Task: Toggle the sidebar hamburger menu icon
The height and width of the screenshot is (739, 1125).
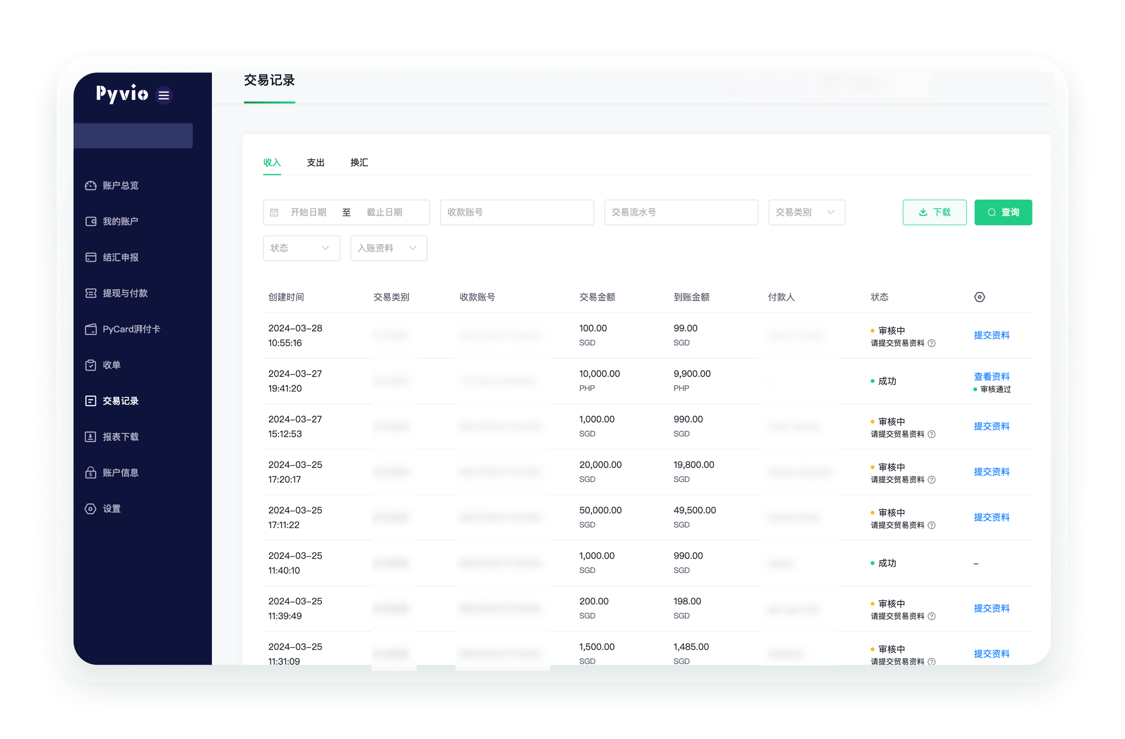Action: pyautogui.click(x=164, y=95)
